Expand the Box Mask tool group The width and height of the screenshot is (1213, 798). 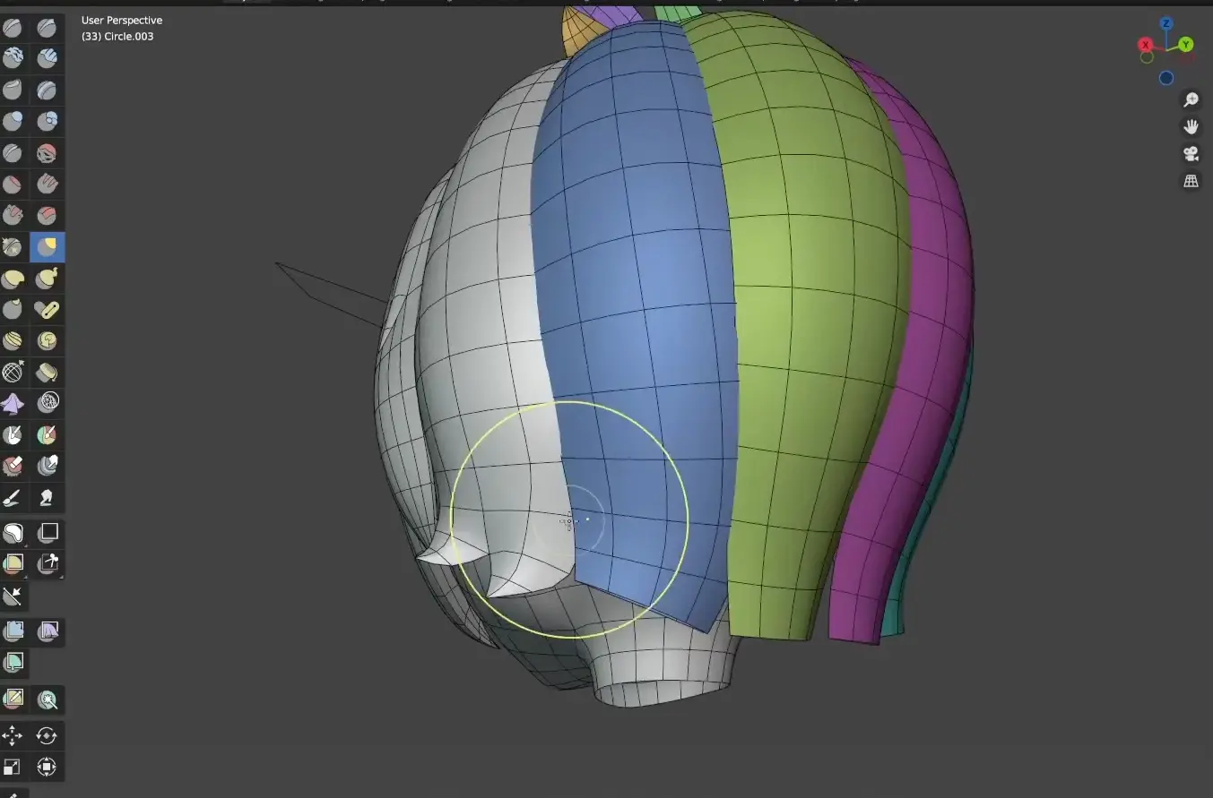pos(13,534)
